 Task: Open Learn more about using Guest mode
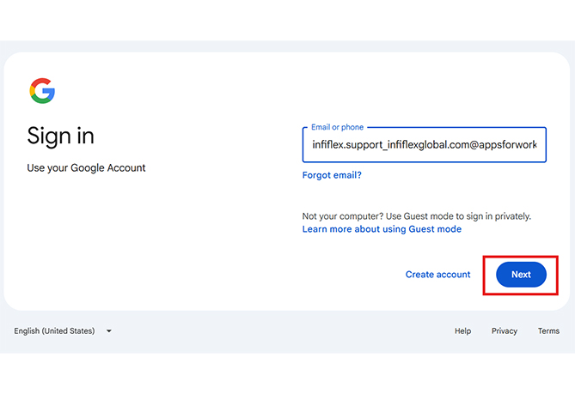pyautogui.click(x=382, y=229)
